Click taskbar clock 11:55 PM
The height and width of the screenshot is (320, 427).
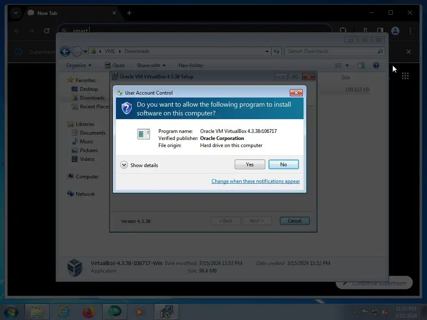pos(405,312)
